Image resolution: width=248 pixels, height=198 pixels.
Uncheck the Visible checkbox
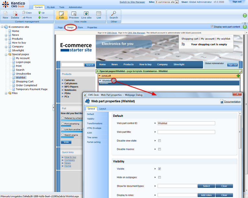click(159, 169)
